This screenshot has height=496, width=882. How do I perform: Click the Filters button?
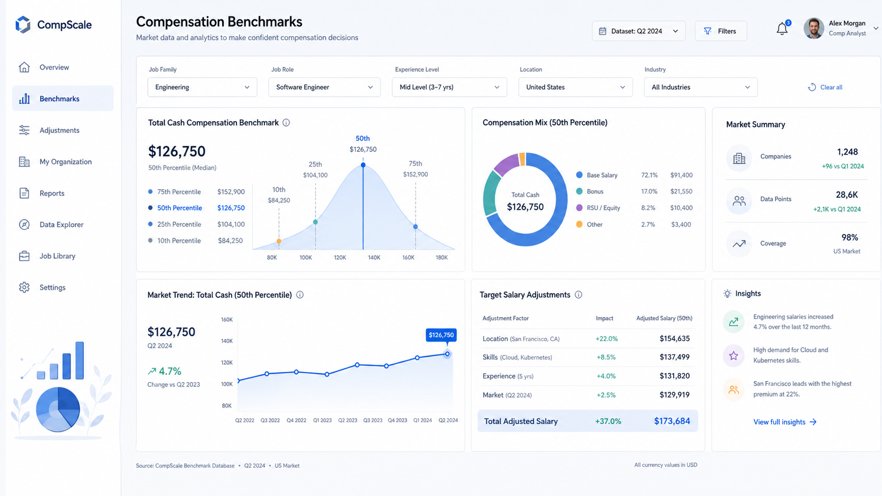[x=721, y=31]
